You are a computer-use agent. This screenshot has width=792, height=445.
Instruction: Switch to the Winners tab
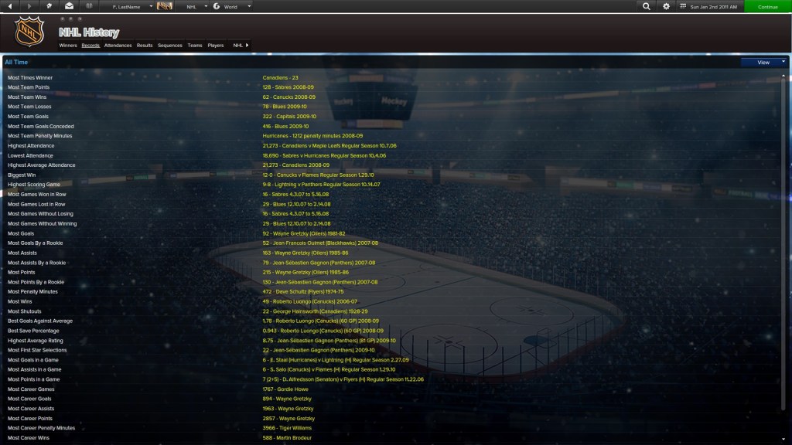pyautogui.click(x=68, y=46)
